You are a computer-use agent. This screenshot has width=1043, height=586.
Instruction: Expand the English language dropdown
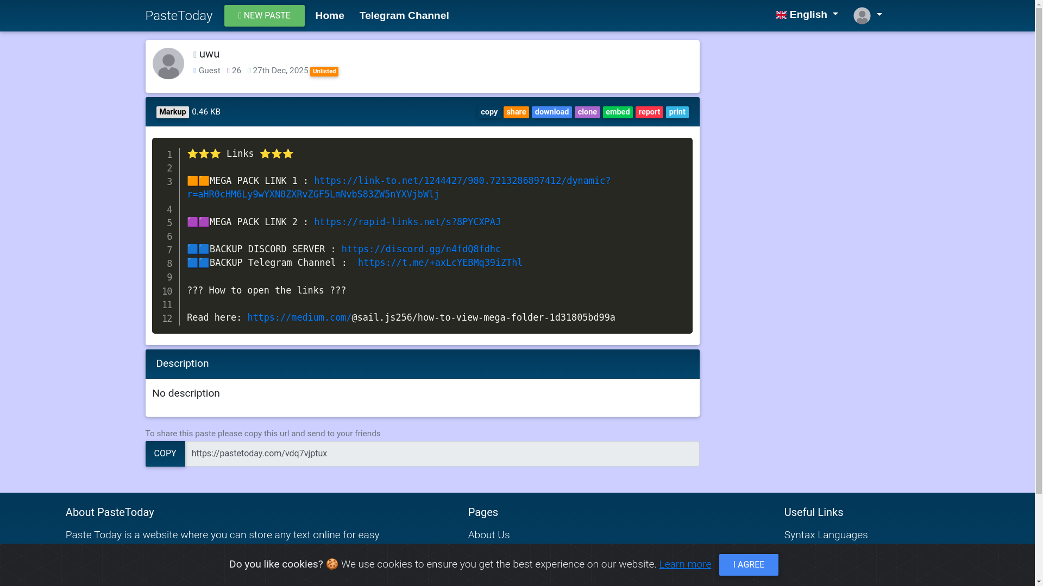pos(807,15)
